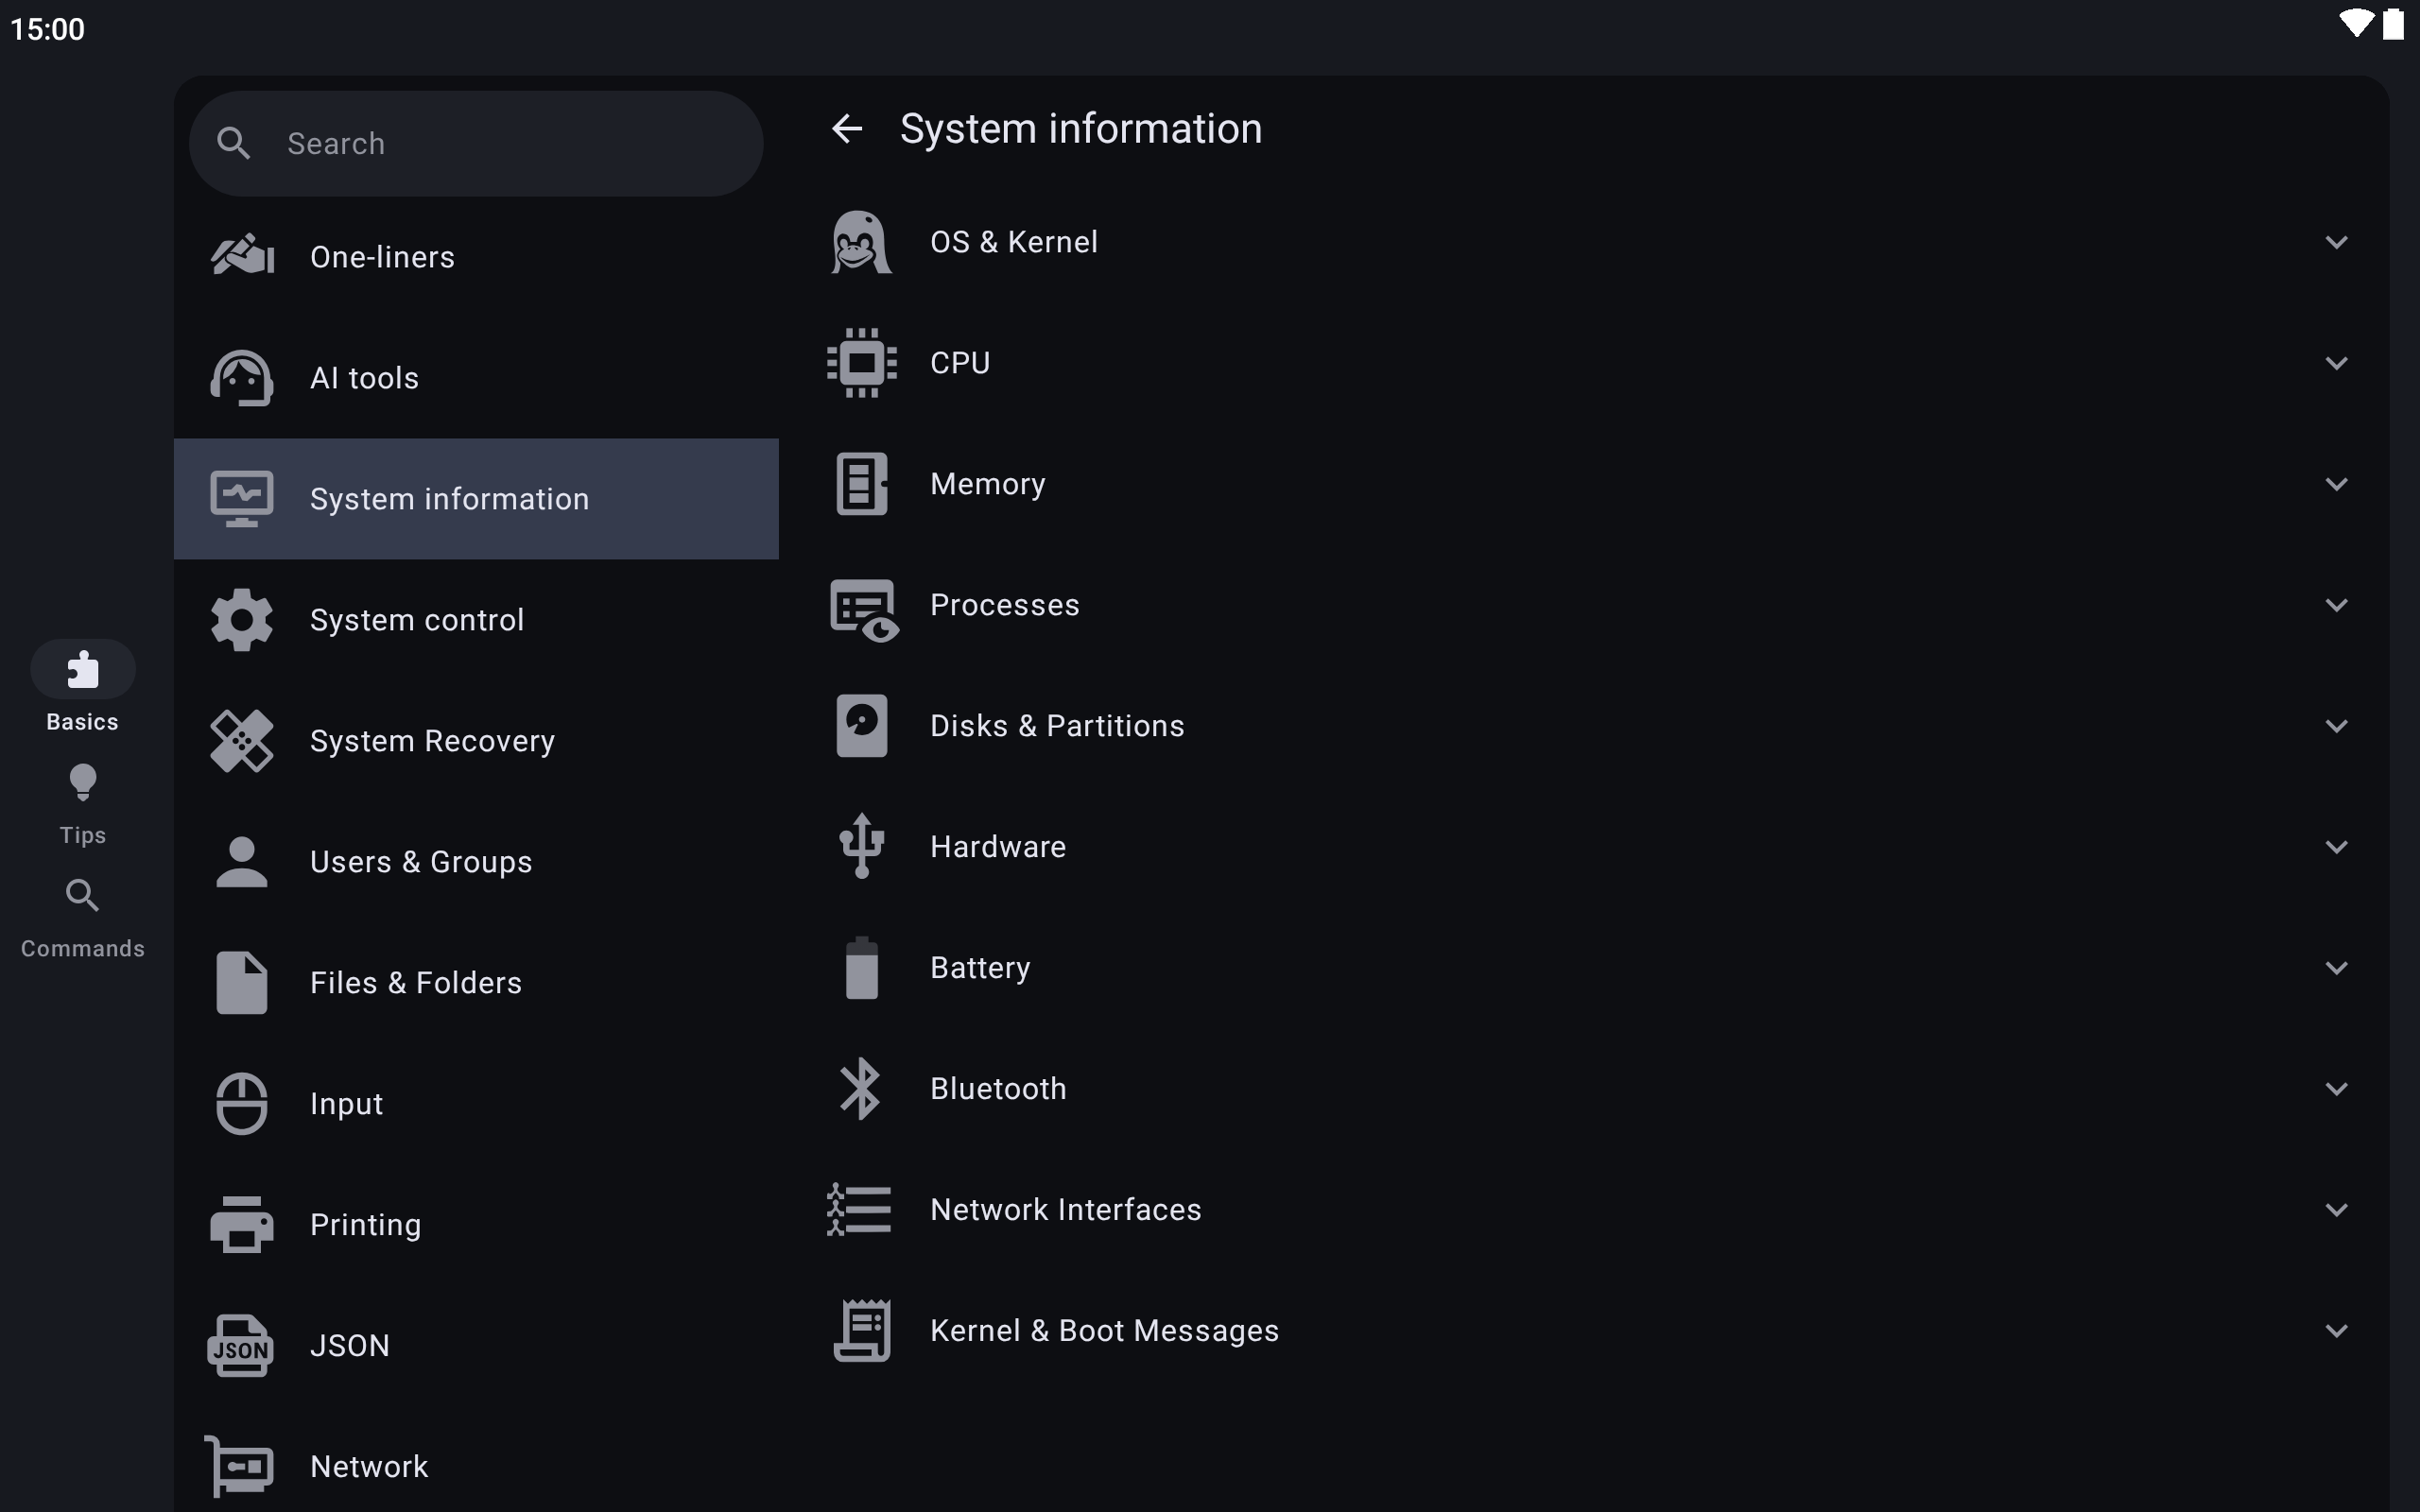Click the Kernel & Boot Messages label
The height and width of the screenshot is (1512, 2420).
[x=1104, y=1331]
